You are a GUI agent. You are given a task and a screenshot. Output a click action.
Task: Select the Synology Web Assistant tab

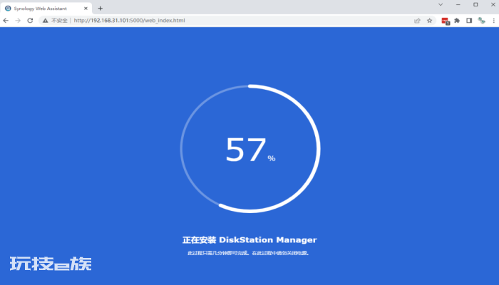point(46,9)
